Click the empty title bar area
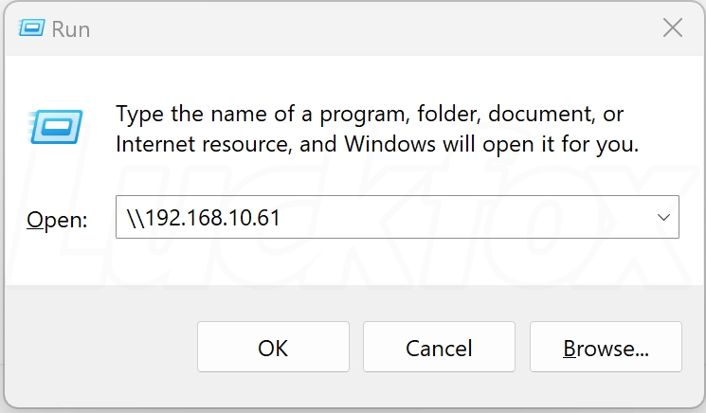706x413 pixels. point(360,28)
